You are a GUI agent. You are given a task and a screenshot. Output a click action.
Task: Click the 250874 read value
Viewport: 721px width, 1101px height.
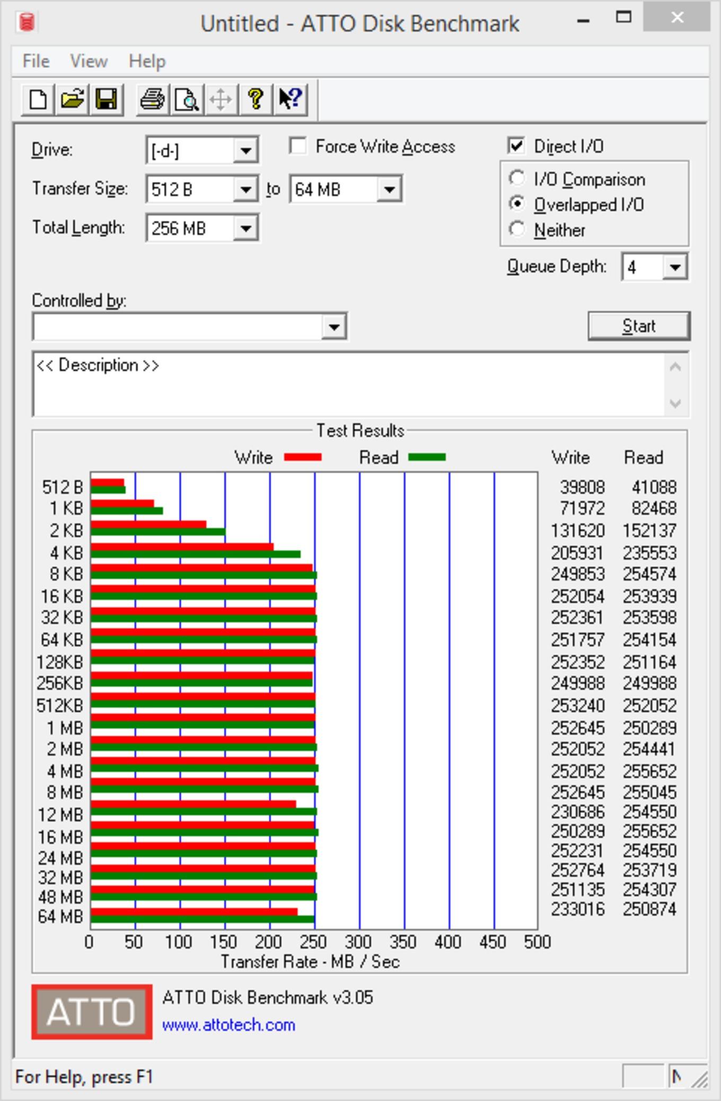[x=650, y=909]
